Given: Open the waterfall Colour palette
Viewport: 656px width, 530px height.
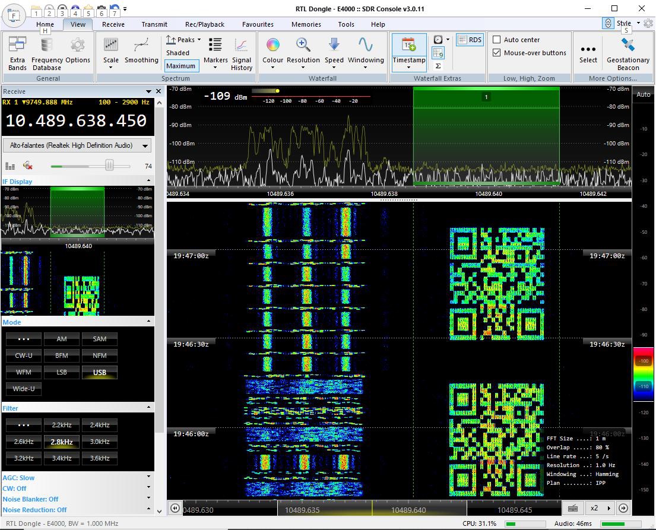Looking at the screenshot, I should [x=272, y=53].
